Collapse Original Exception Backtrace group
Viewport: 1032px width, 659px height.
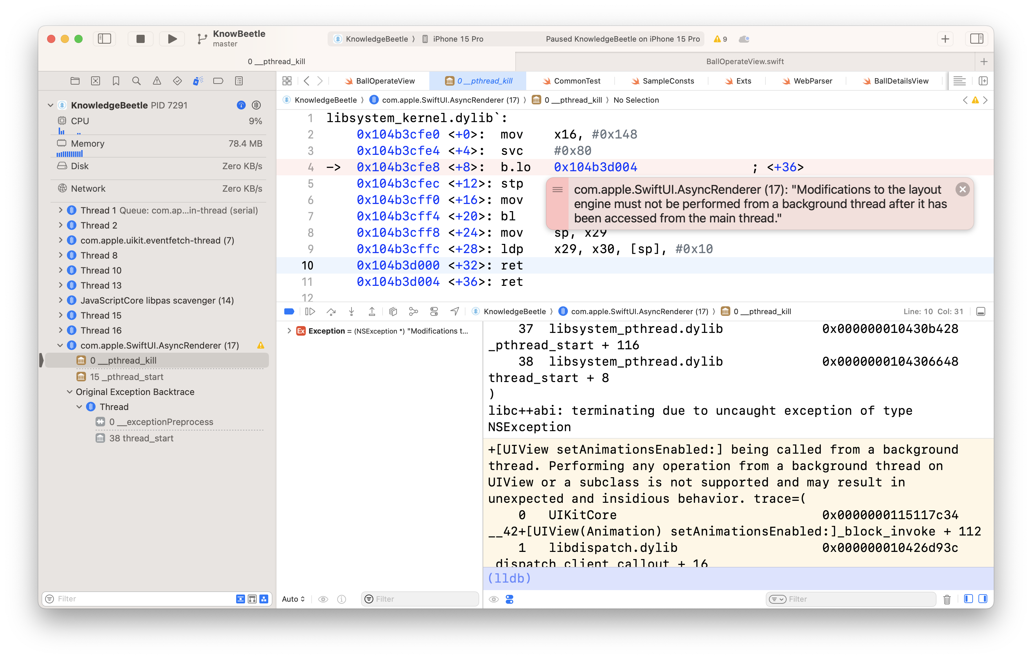pyautogui.click(x=69, y=392)
